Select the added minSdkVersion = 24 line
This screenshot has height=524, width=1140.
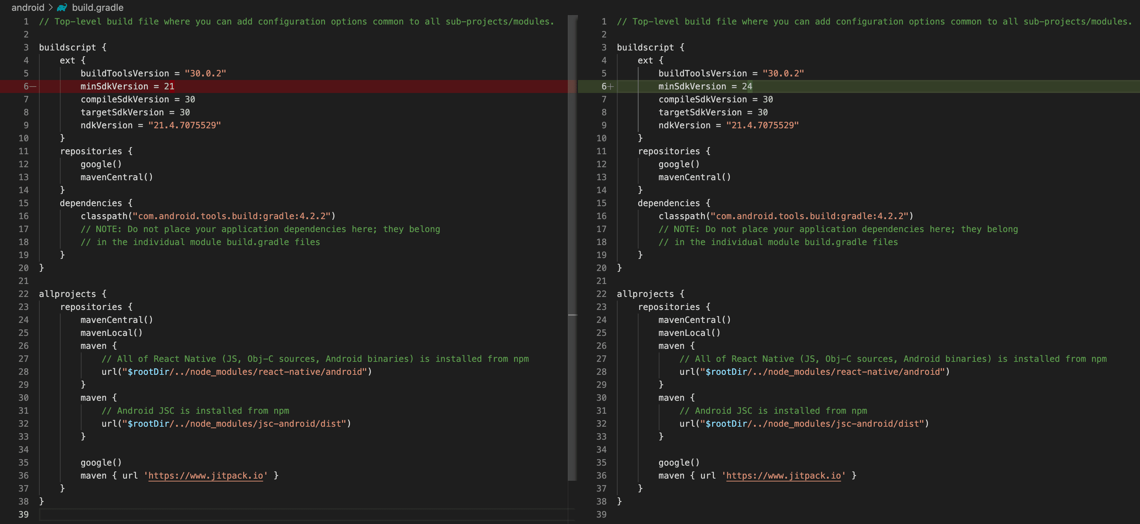705,86
